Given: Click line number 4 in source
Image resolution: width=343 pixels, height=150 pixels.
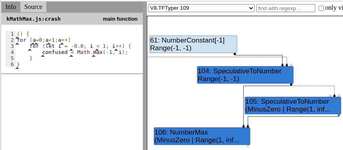Looking at the screenshot, I should 12,52.
